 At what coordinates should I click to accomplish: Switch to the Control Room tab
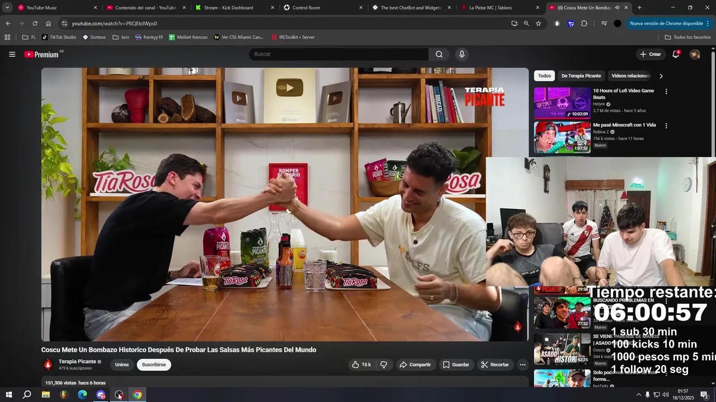(x=323, y=8)
